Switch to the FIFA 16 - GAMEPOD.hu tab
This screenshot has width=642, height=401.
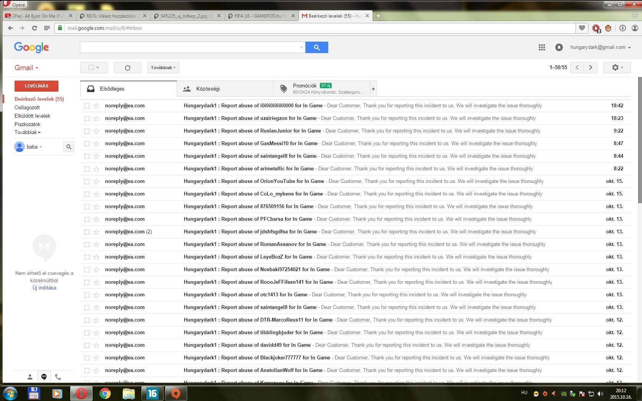(x=261, y=16)
